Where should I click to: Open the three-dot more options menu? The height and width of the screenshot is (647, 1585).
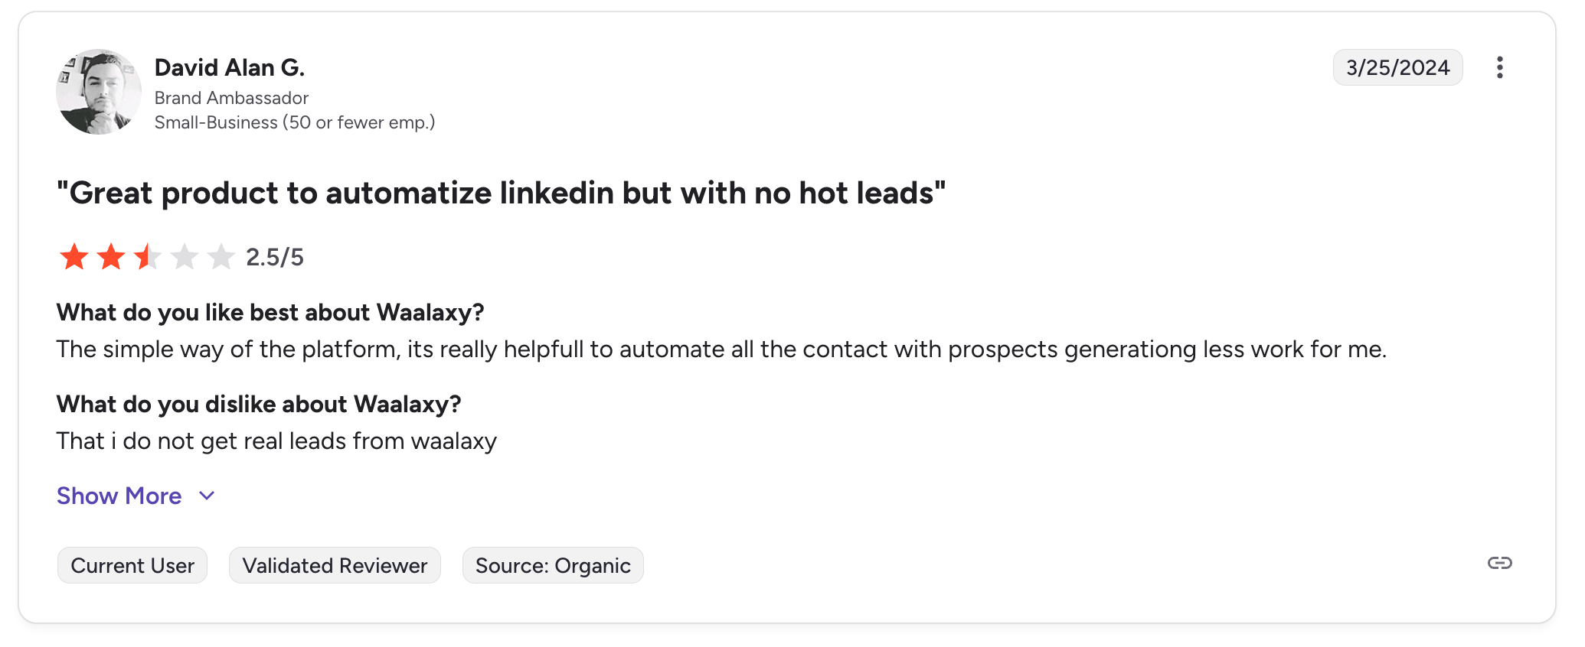(x=1499, y=67)
